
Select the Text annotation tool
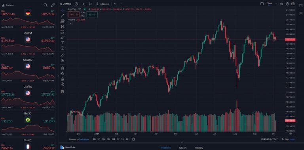(x=63, y=43)
